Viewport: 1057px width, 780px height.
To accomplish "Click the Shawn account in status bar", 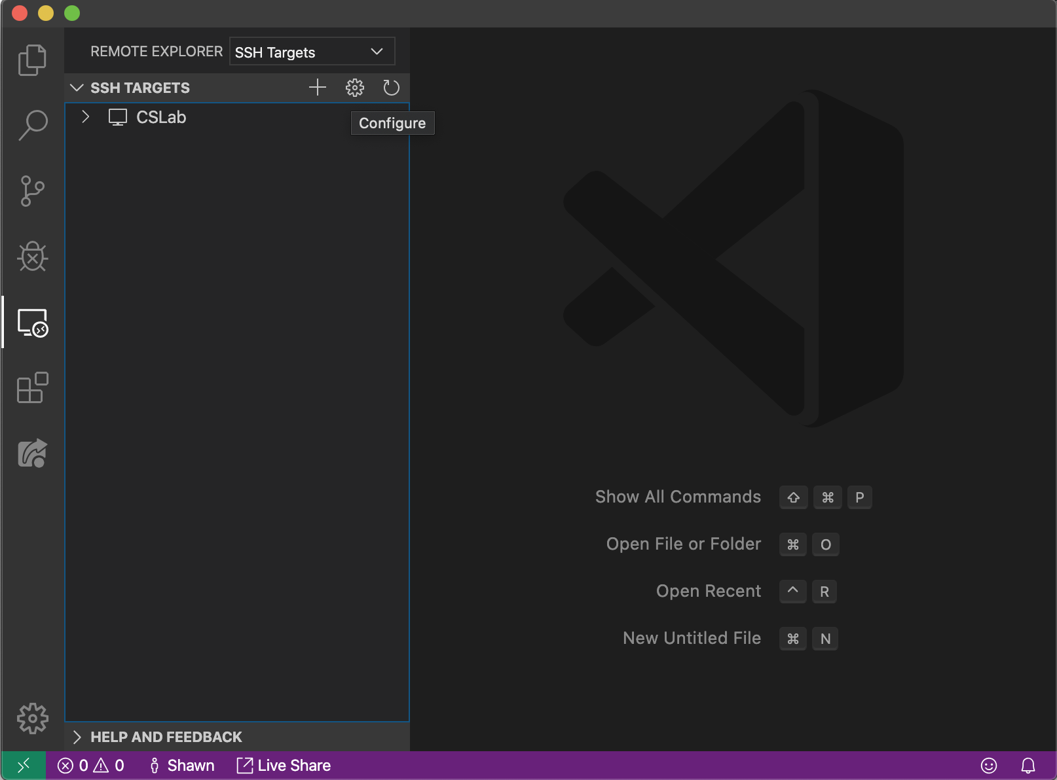I will tap(182, 766).
